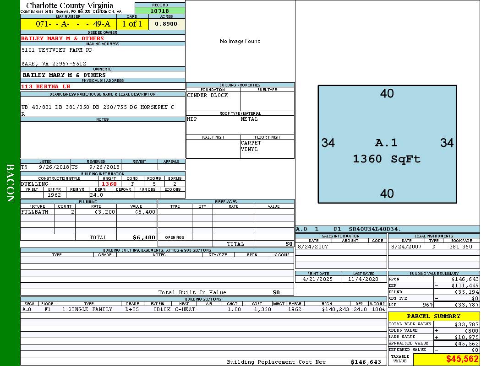Click the red H SQFT value 1360

(x=109, y=184)
